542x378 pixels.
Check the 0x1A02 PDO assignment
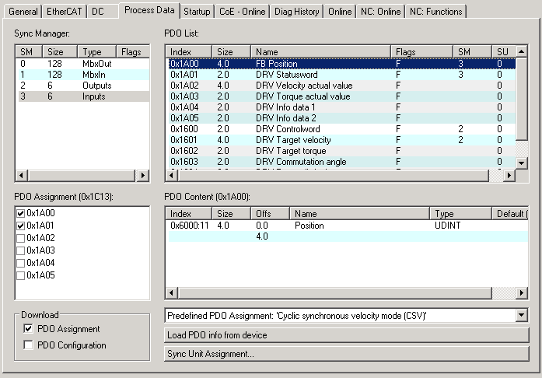pos(21,238)
